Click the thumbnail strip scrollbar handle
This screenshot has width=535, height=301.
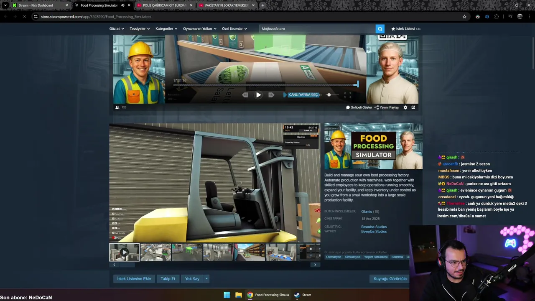pyautogui.click(x=127, y=265)
